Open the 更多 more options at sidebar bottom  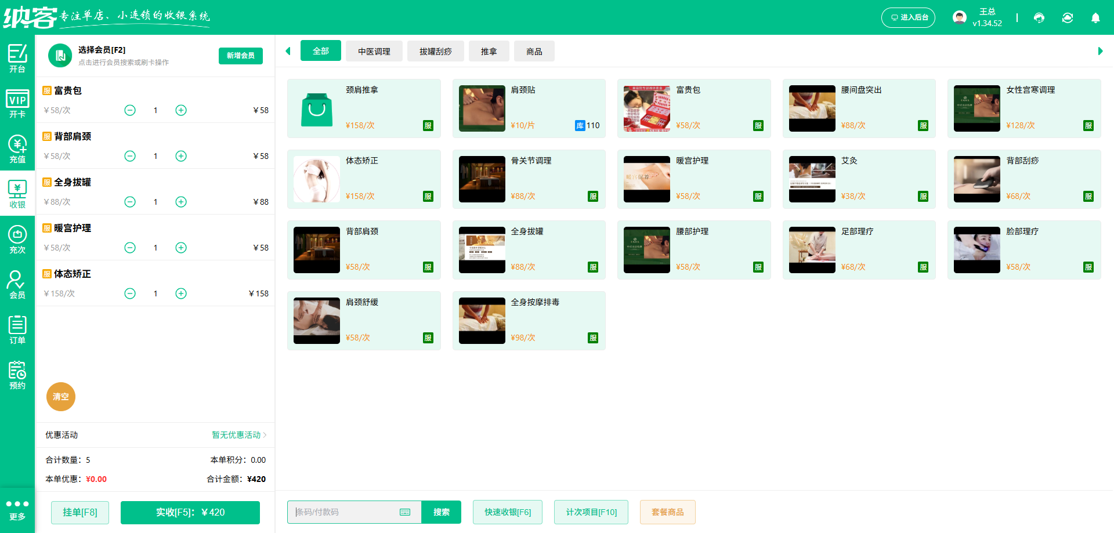(x=17, y=509)
